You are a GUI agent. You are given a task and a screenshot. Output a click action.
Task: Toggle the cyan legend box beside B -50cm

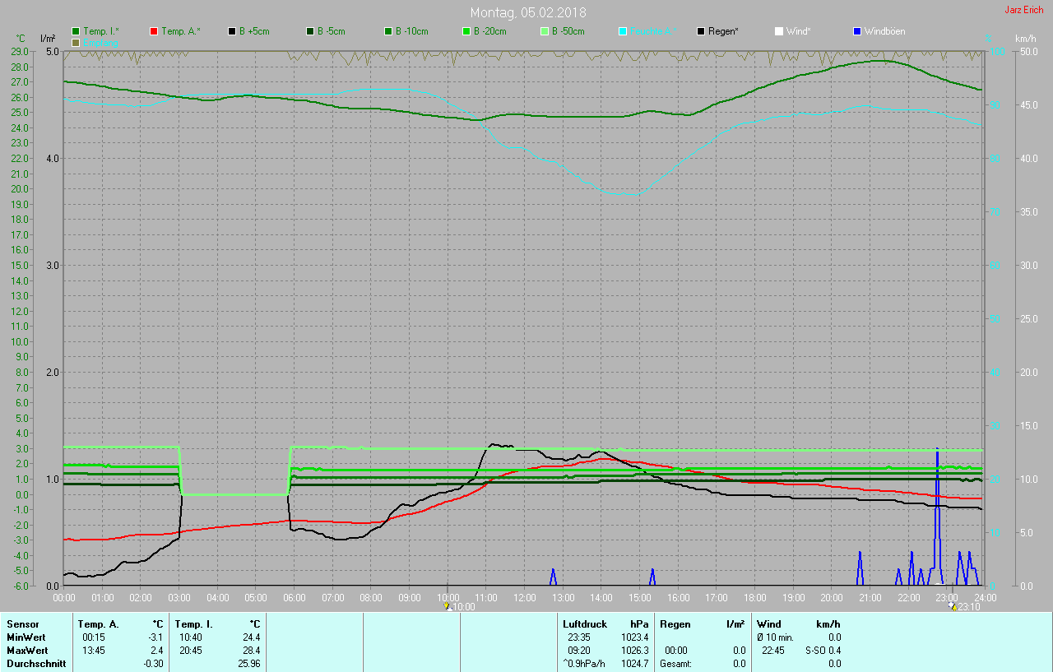[623, 31]
